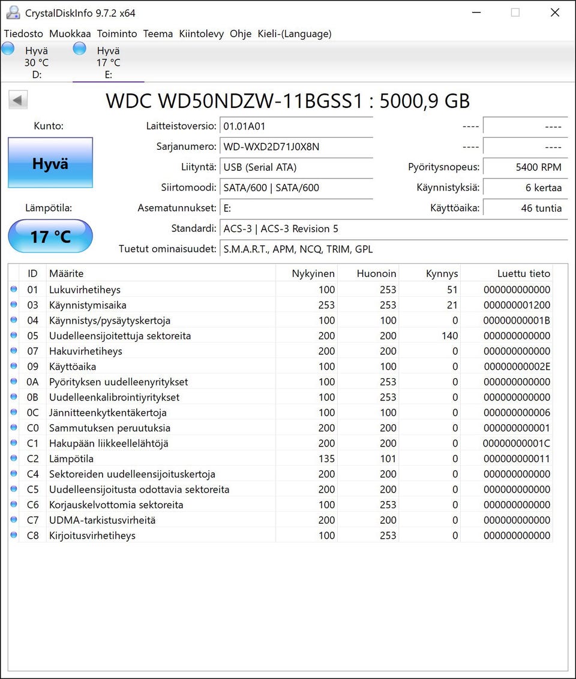Viewport: 576px width, 679px height.
Task: Click the power on count 6 kertaa
Action: click(525, 188)
